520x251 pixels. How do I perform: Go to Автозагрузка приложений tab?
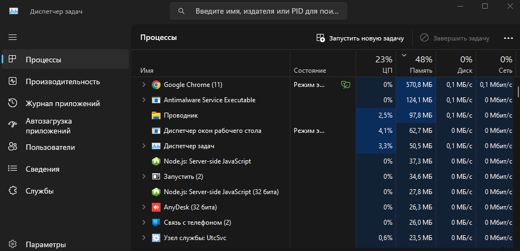pyautogui.click(x=65, y=126)
